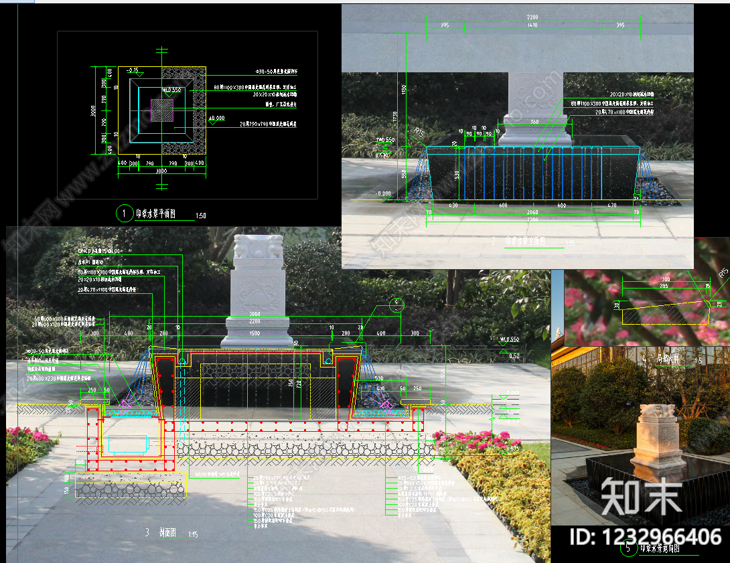Select the cyan pump outline in section
This screenshot has width=730, height=563.
pyautogui.click(x=128, y=445)
